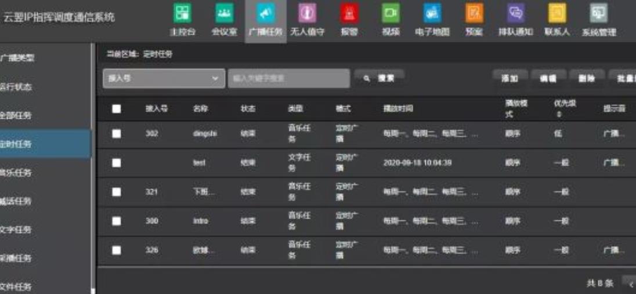The width and height of the screenshot is (636, 294).
Task: Click the 编辑 edit button
Action: click(548, 78)
